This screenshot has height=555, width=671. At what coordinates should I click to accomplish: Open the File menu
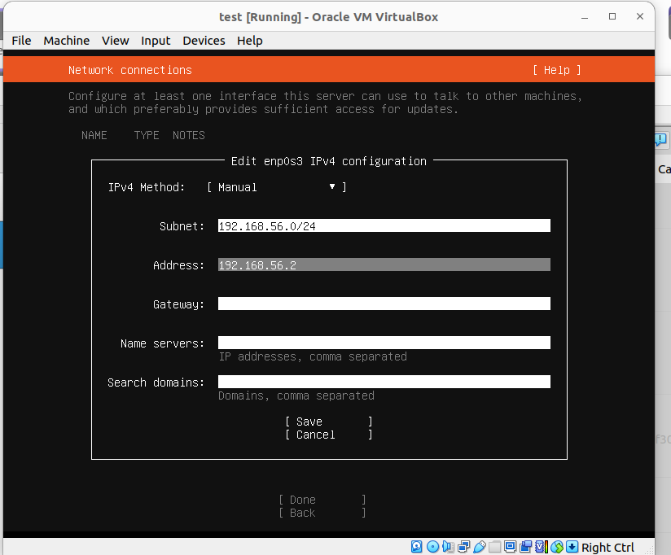(21, 41)
